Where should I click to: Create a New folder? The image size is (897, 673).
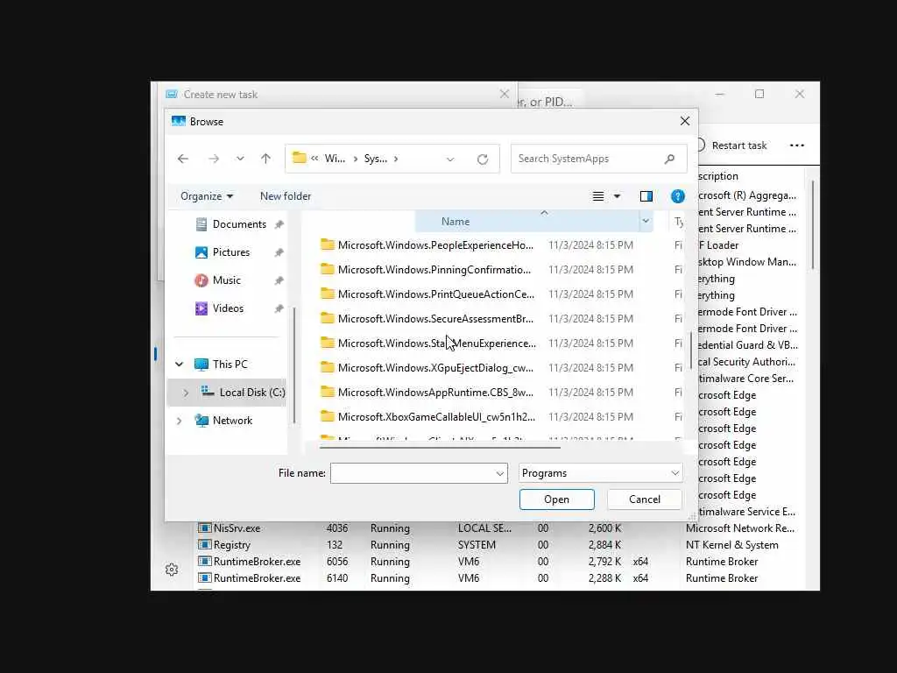pos(286,196)
